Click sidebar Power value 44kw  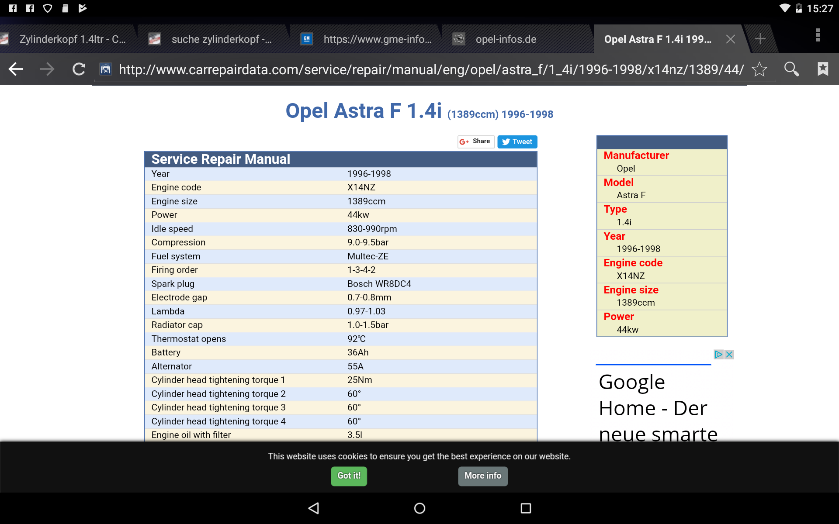[x=628, y=330]
